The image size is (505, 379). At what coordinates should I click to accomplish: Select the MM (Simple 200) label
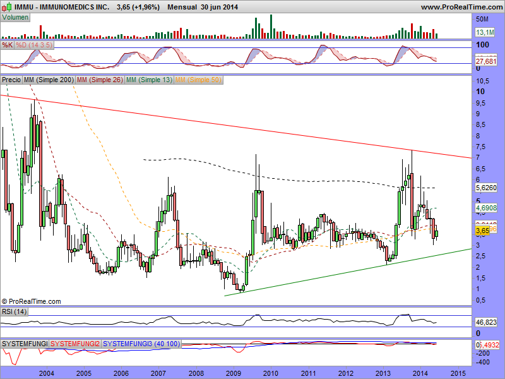[49, 80]
